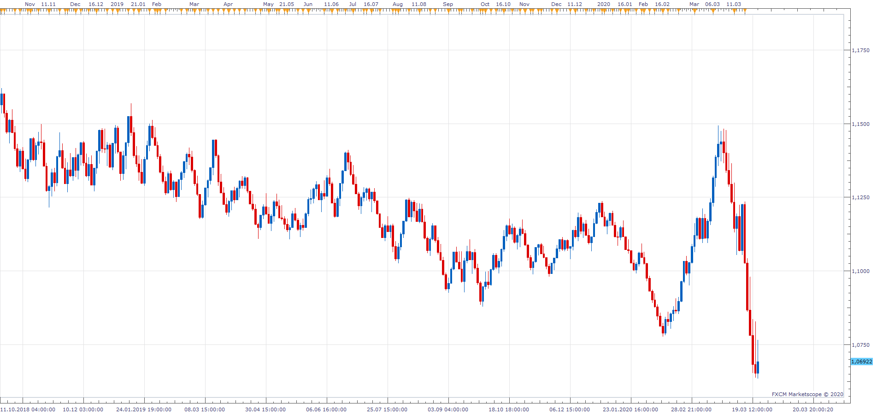Select the 11.12 date on top timeline
Image resolution: width=877 pixels, height=415 pixels.
pos(575,4)
